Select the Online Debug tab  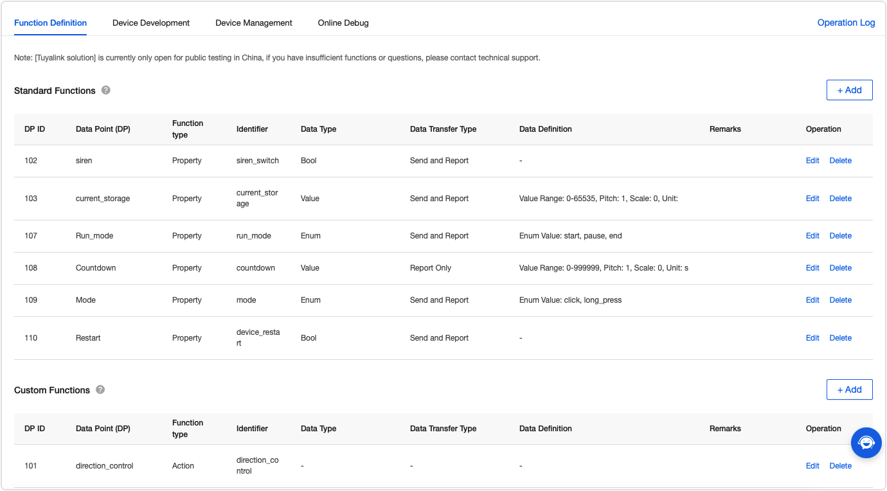[x=343, y=23]
